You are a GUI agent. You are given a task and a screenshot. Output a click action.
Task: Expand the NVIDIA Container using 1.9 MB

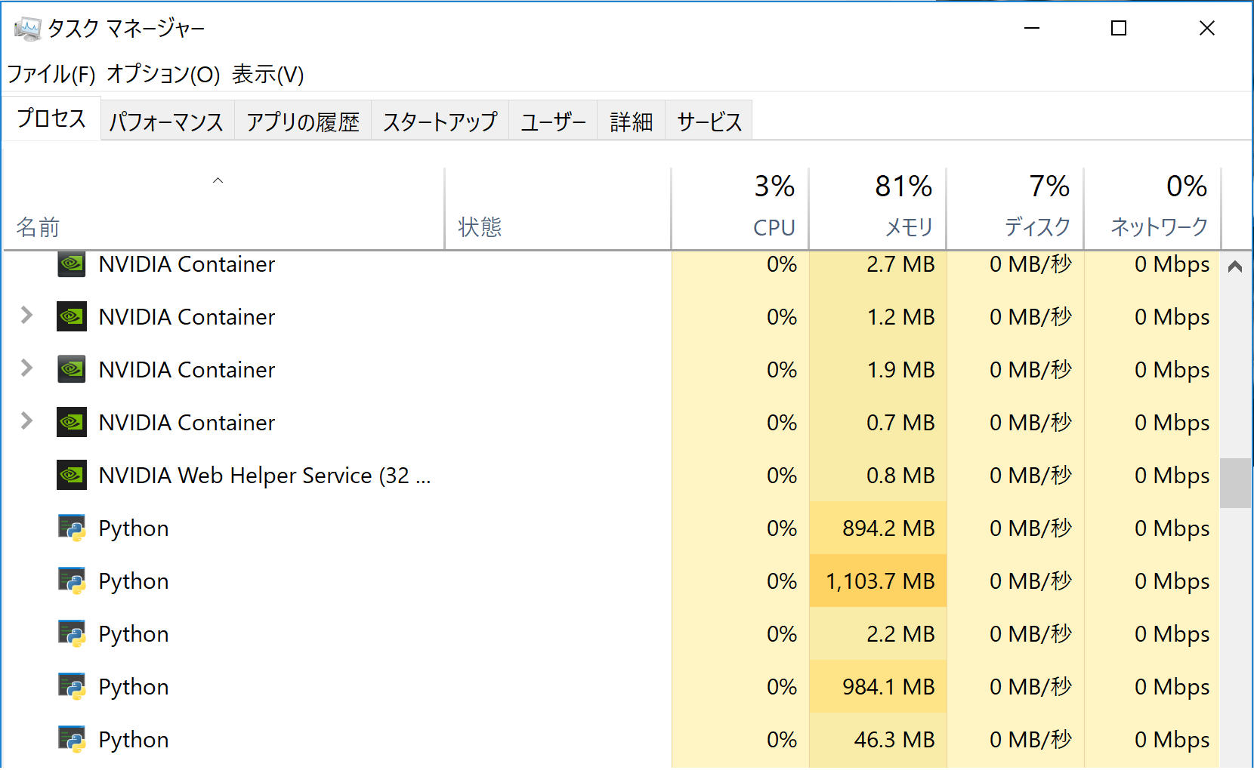click(x=26, y=369)
